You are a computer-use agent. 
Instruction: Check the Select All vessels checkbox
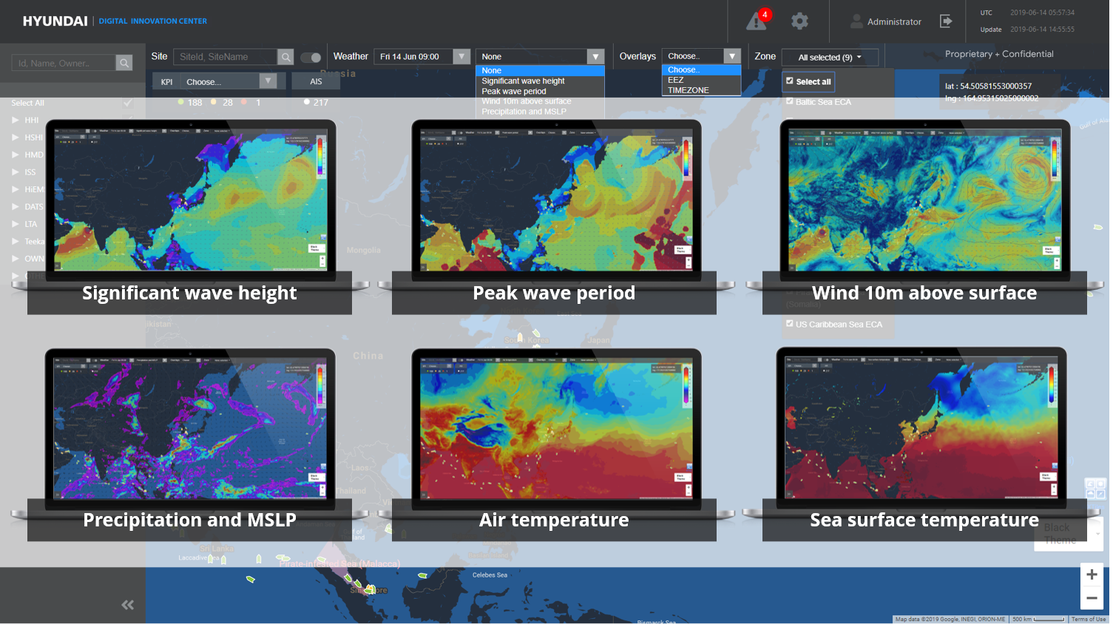(128, 103)
